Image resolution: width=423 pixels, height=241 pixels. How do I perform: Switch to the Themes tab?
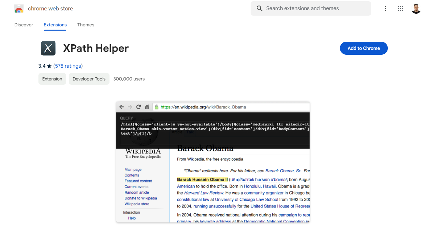86,25
